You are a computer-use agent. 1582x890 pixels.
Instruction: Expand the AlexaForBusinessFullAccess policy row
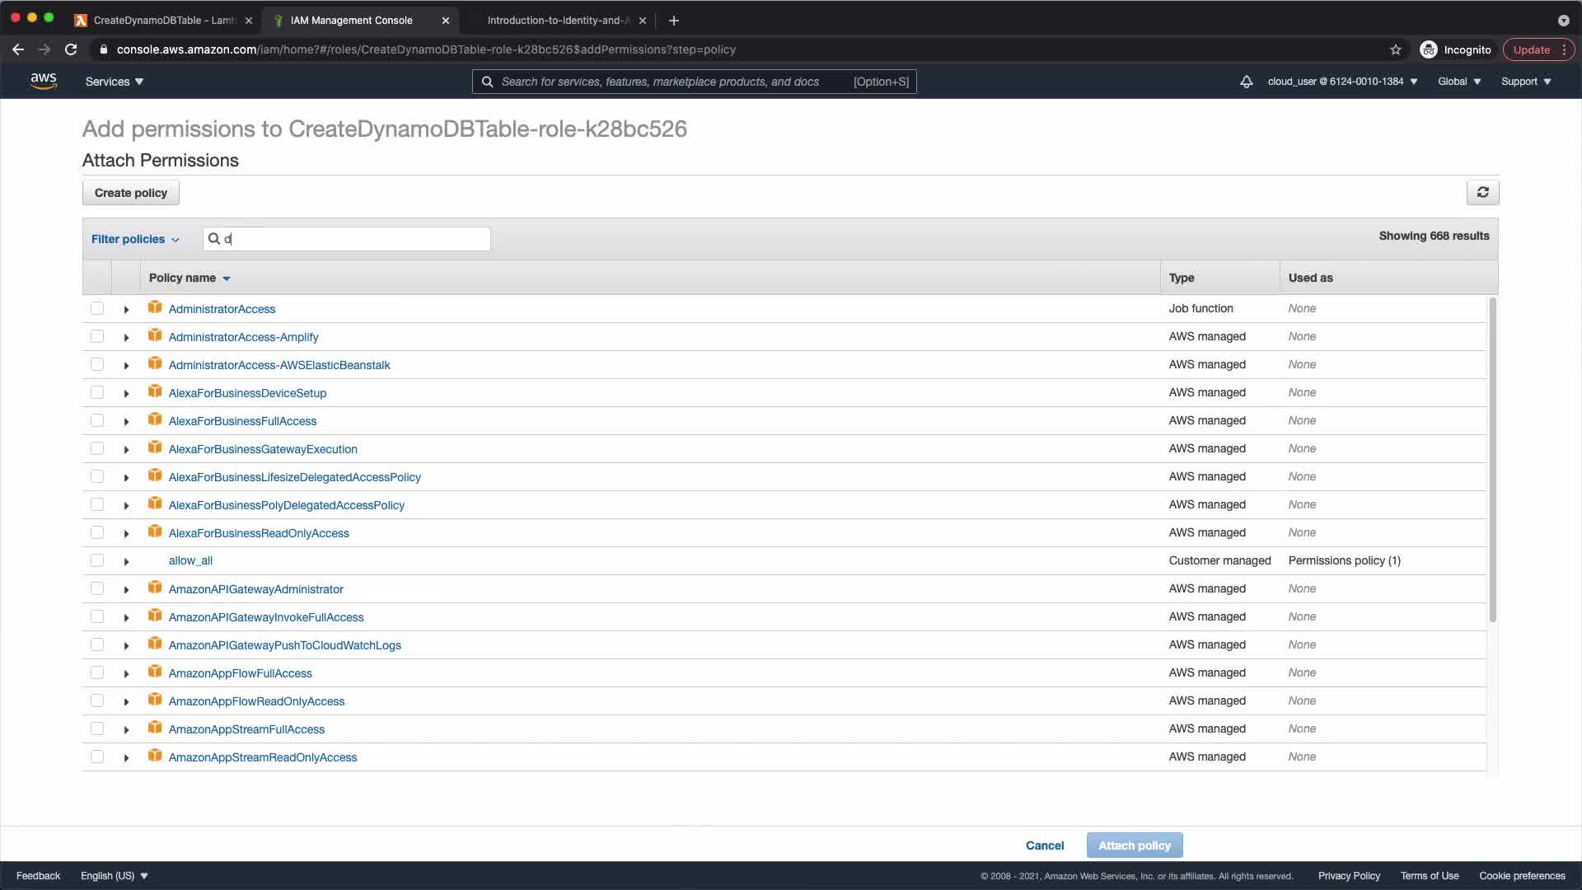click(126, 421)
